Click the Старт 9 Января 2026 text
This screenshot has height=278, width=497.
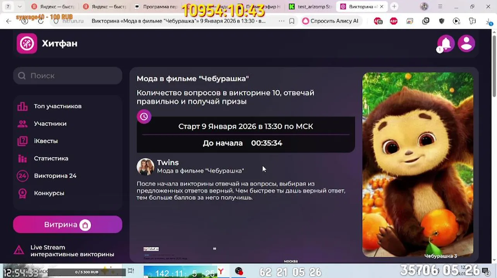(245, 126)
